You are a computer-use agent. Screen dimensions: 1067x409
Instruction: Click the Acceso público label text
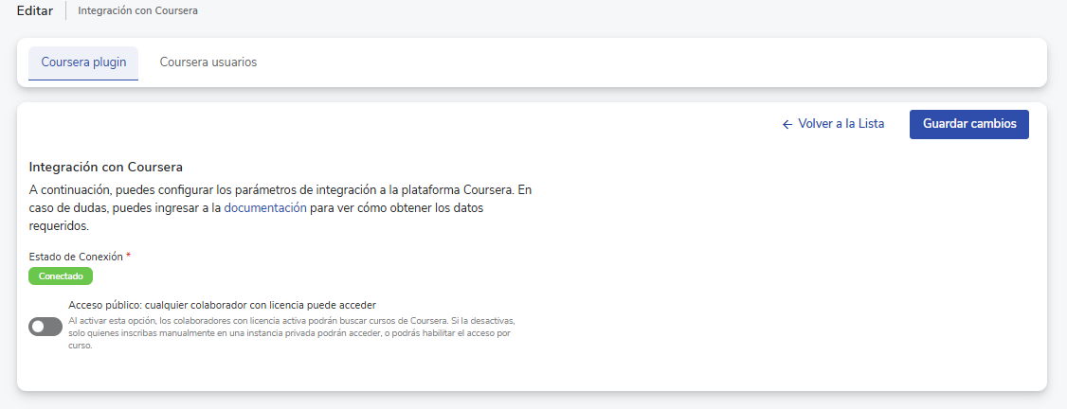223,305
